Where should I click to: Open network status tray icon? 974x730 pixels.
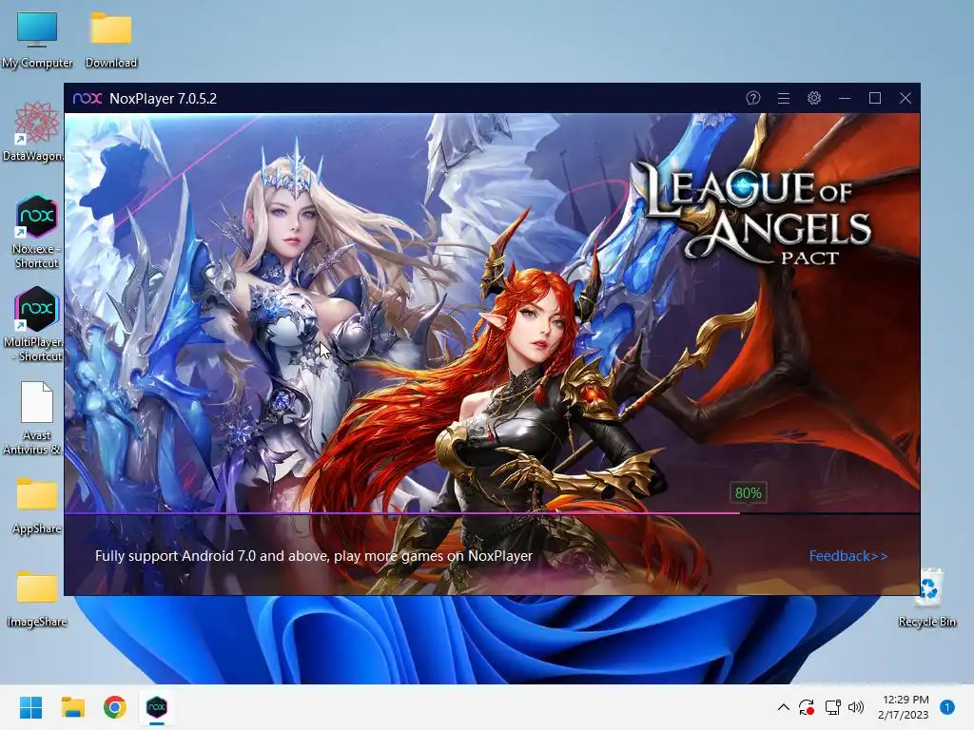point(832,707)
